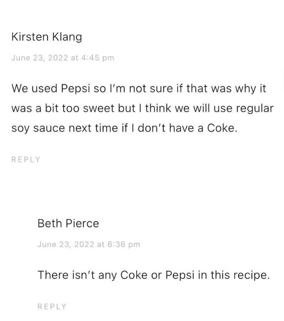Open Beth Pierce's commenter name
Image resolution: width=284 pixels, height=321 pixels.
click(68, 224)
